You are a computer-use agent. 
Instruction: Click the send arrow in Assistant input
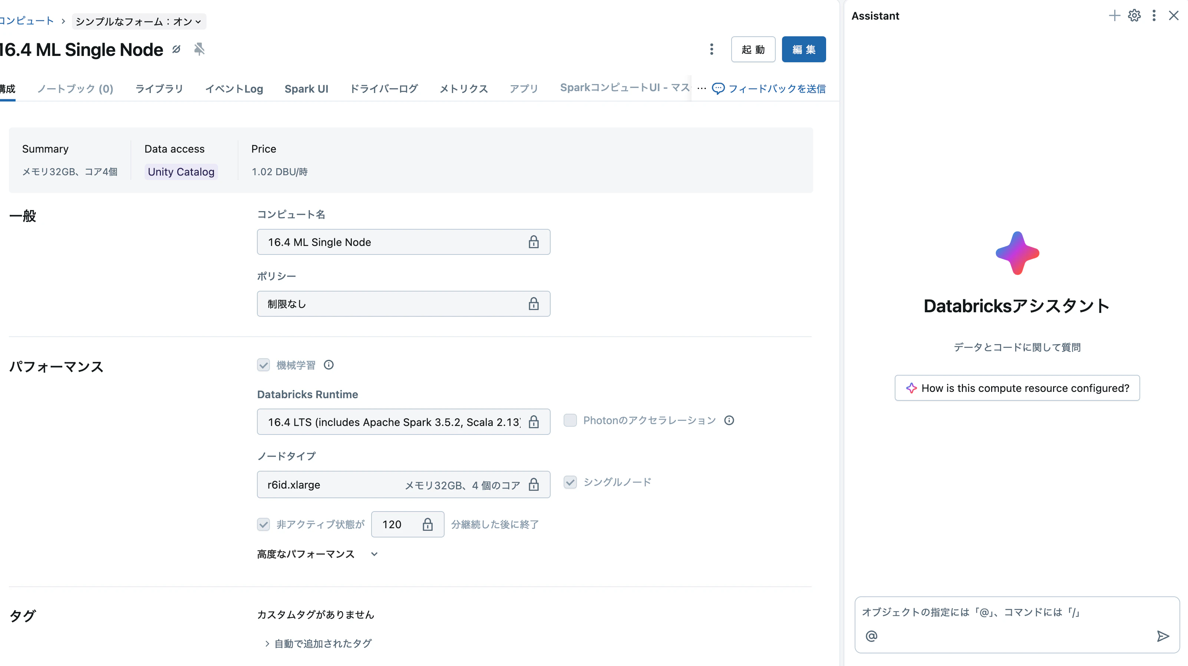(1163, 636)
